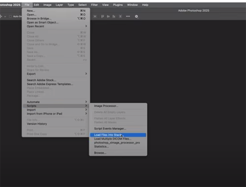Expand the Export submenu
The image size is (246, 187).
pyautogui.click(x=56, y=74)
